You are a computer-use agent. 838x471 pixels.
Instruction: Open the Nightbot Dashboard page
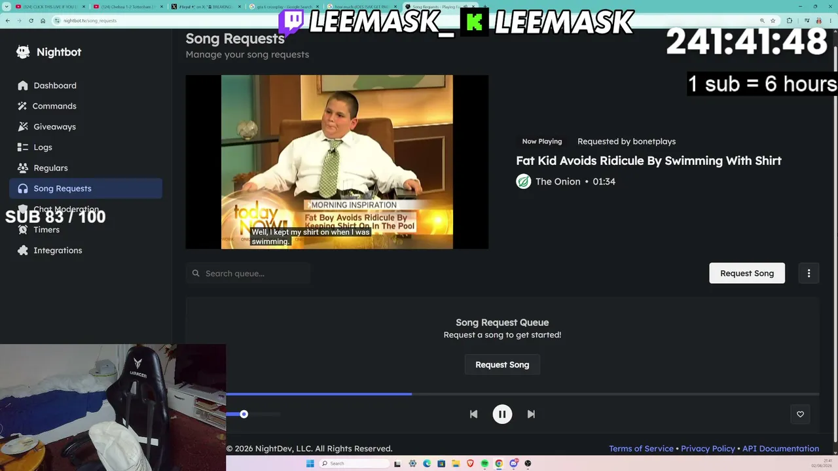(x=86, y=86)
